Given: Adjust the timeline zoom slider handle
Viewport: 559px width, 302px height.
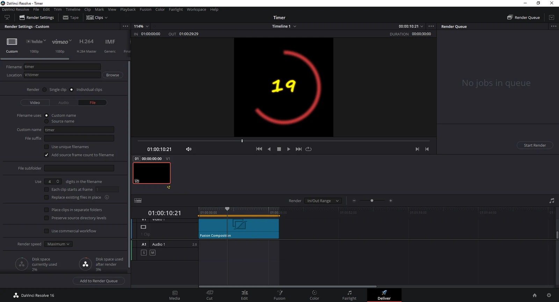Looking at the screenshot, I should click(x=372, y=201).
